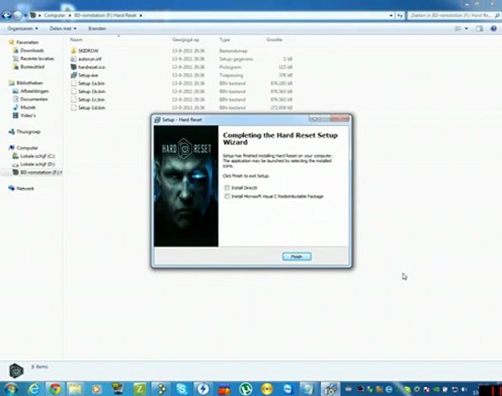Sort files by Gewijzigd op column header
This screenshot has height=396, width=502.
185,40
